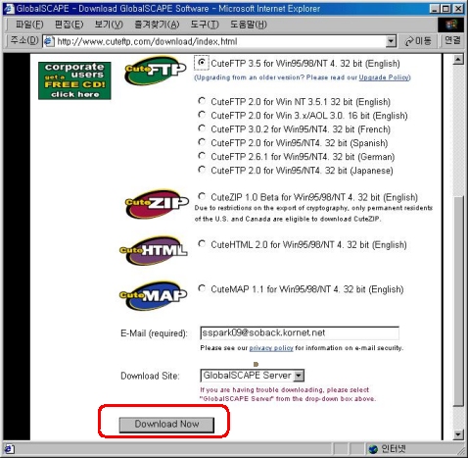Select CuteFTP 3.0.2 French version
This screenshot has width=468, height=458.
coord(202,128)
